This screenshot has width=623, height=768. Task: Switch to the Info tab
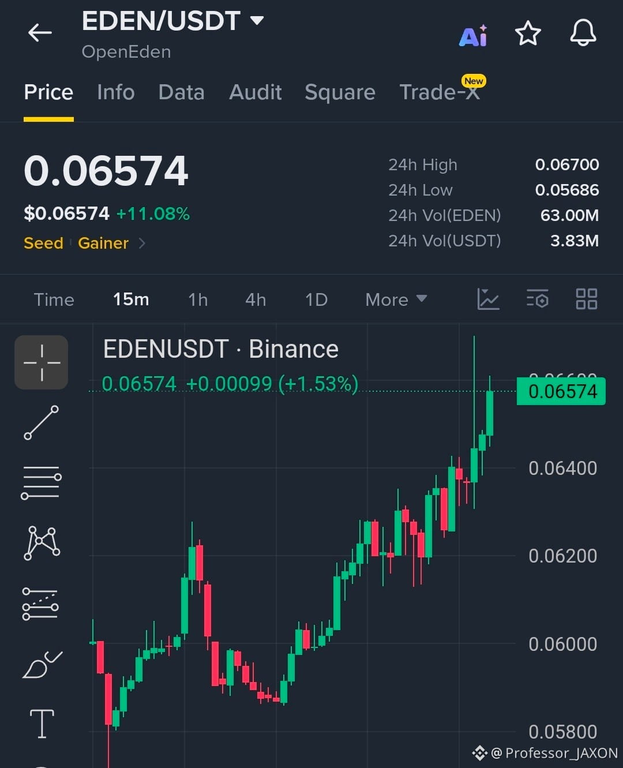[x=116, y=92]
